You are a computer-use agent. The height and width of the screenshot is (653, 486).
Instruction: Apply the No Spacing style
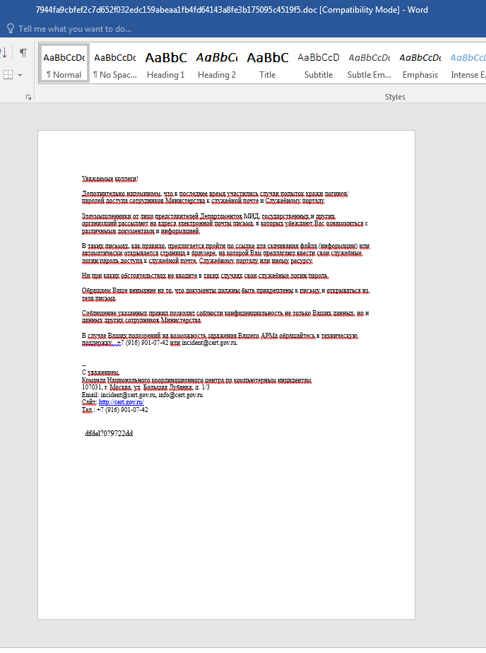click(114, 65)
